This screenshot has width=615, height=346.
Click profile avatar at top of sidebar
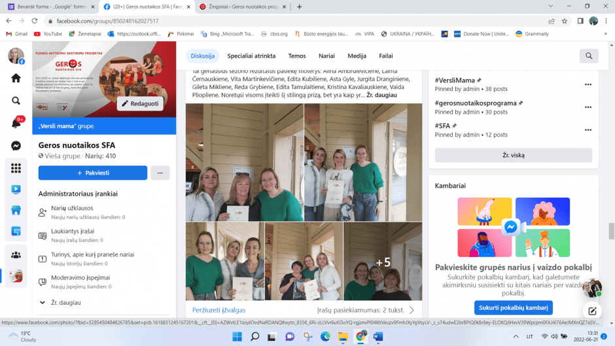pos(16,56)
